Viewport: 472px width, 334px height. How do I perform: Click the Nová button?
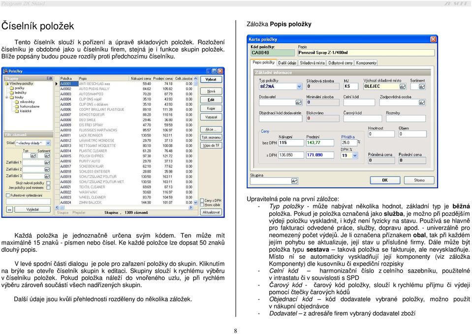click(x=211, y=91)
